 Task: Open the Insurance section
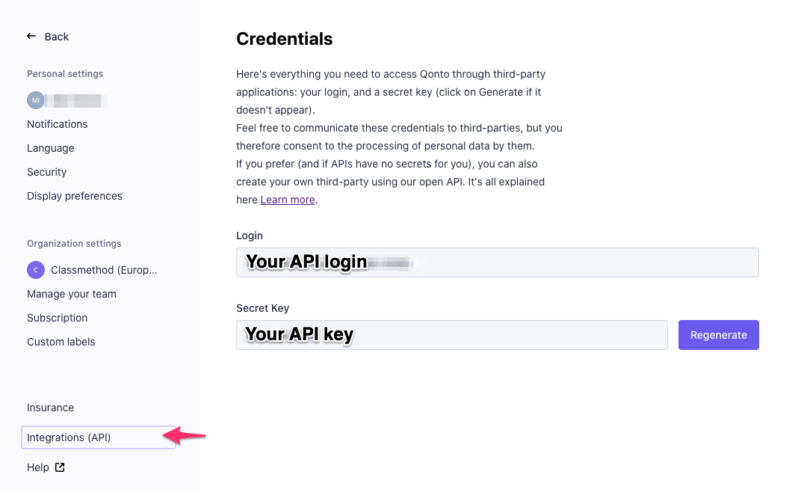point(51,408)
